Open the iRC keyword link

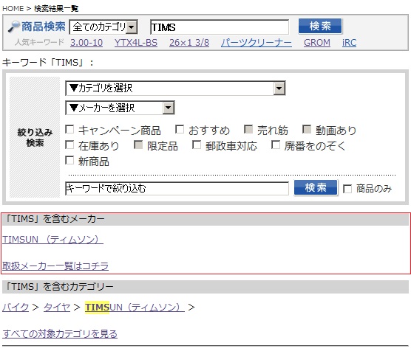point(349,42)
